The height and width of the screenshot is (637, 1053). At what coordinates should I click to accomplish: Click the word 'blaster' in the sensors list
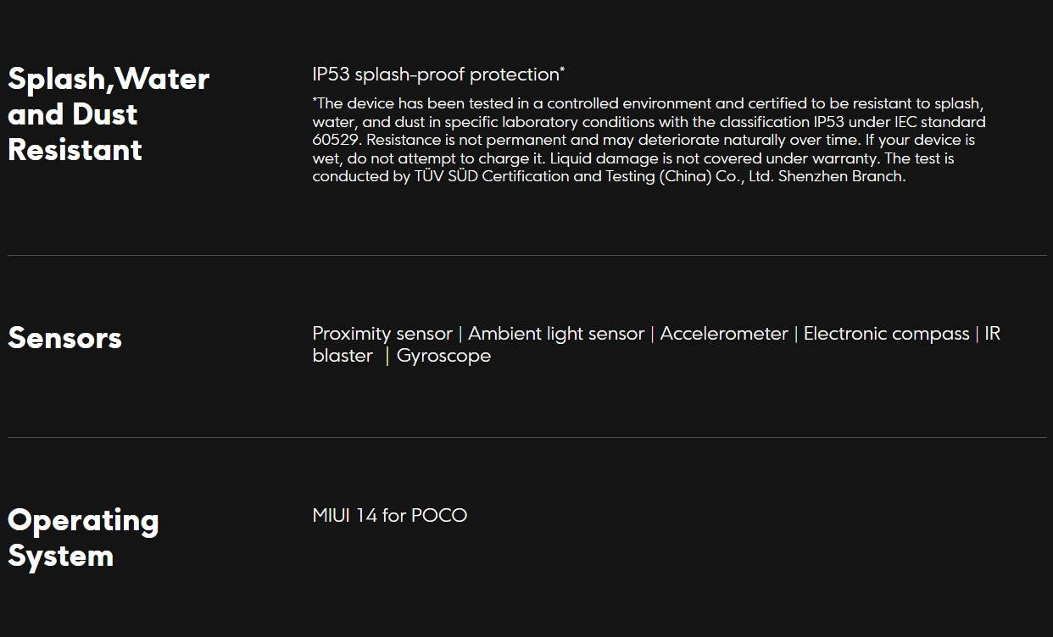tap(343, 356)
